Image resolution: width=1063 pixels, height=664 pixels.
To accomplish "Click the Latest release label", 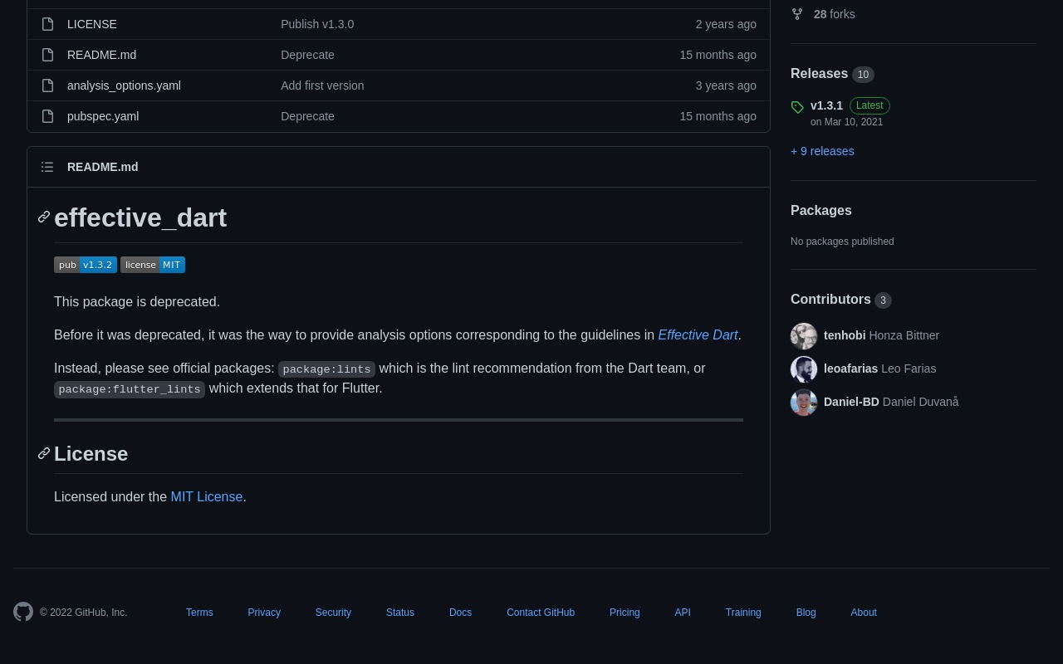I will (x=870, y=105).
